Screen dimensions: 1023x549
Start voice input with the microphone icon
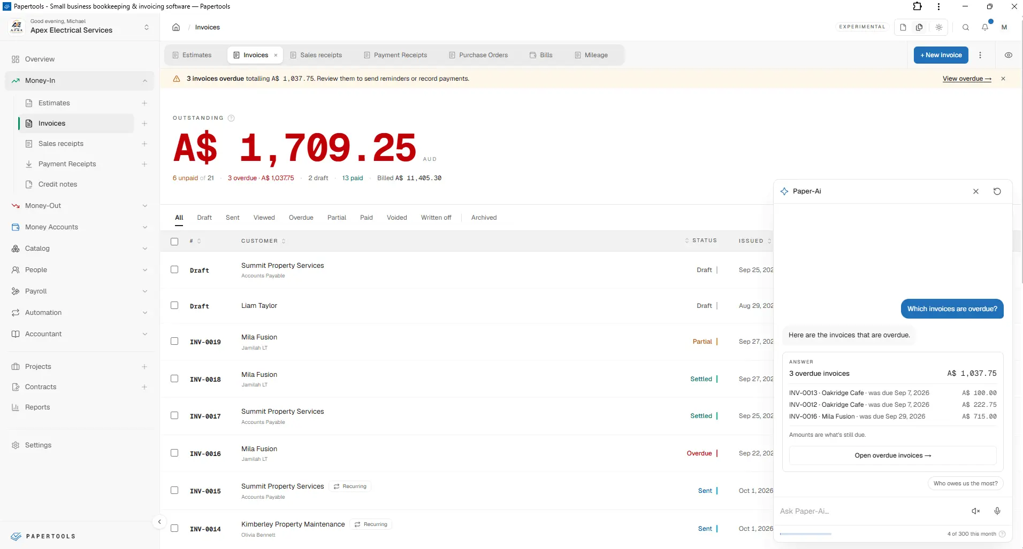pos(997,511)
